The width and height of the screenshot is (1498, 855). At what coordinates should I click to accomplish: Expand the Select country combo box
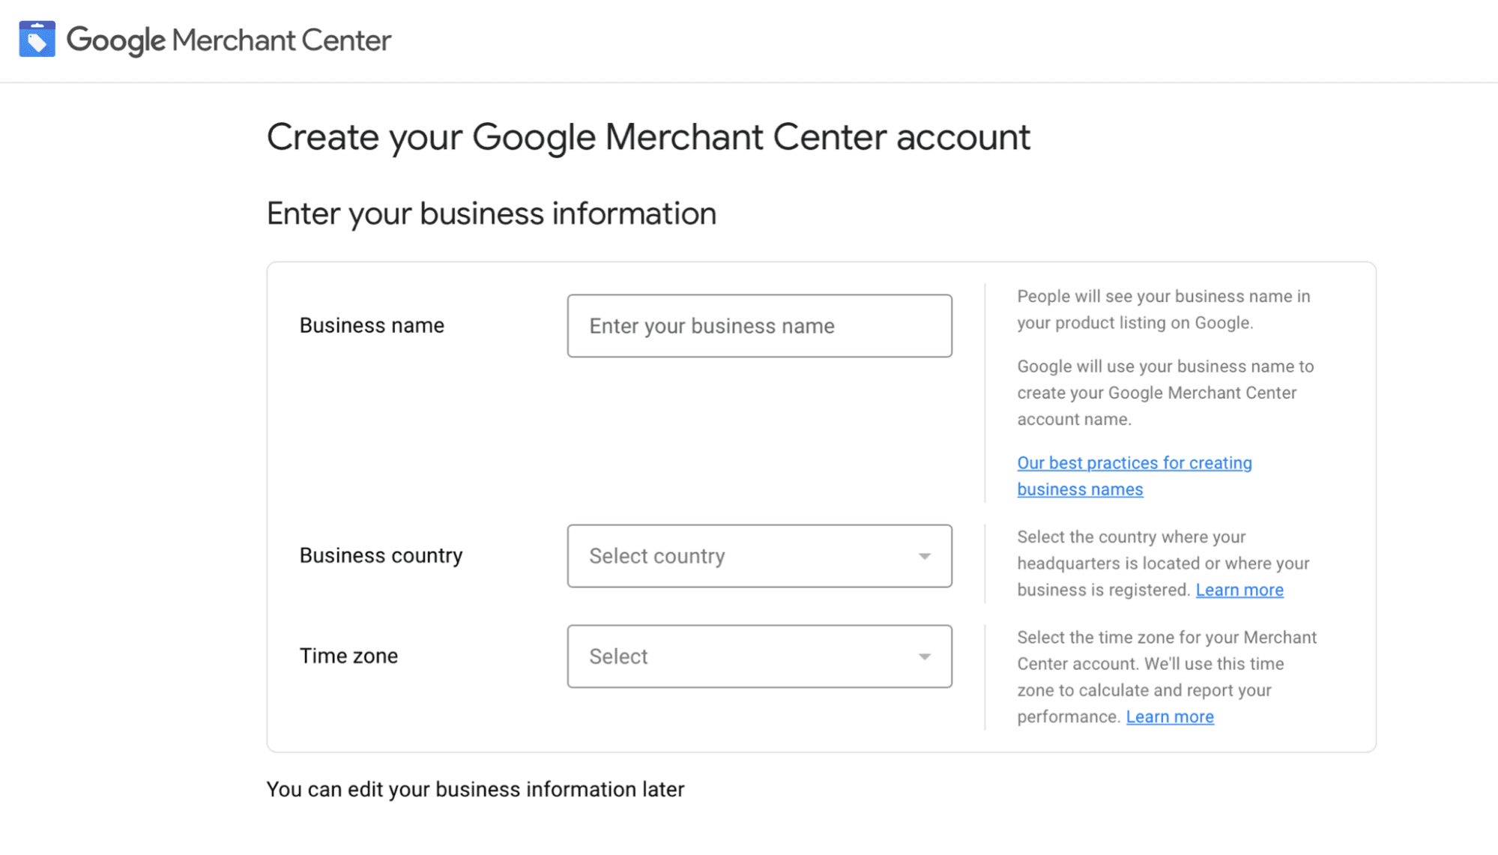759,555
